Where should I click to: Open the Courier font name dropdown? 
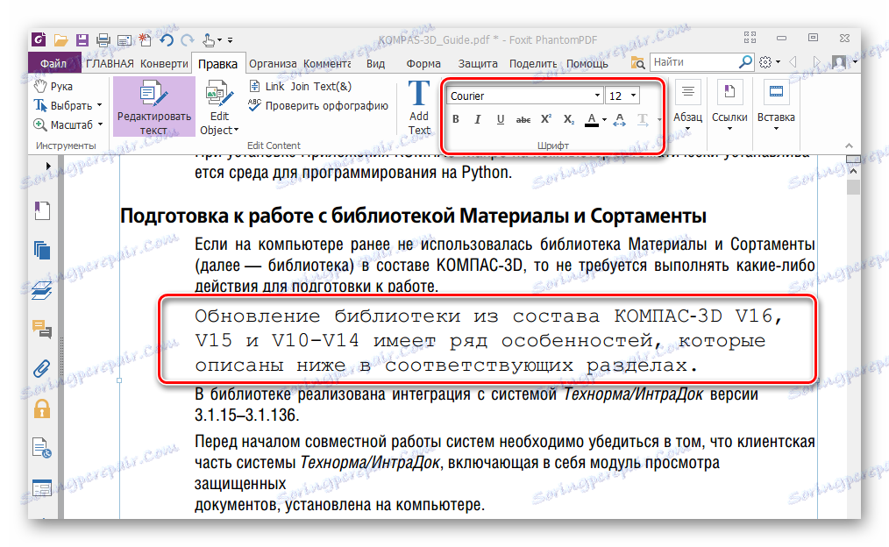point(597,96)
